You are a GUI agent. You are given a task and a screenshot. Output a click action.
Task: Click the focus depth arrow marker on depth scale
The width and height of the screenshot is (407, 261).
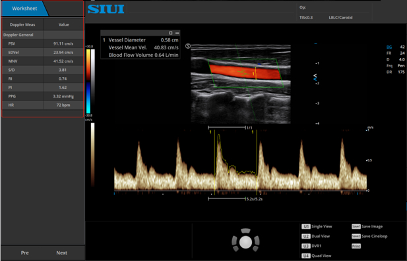(315, 77)
